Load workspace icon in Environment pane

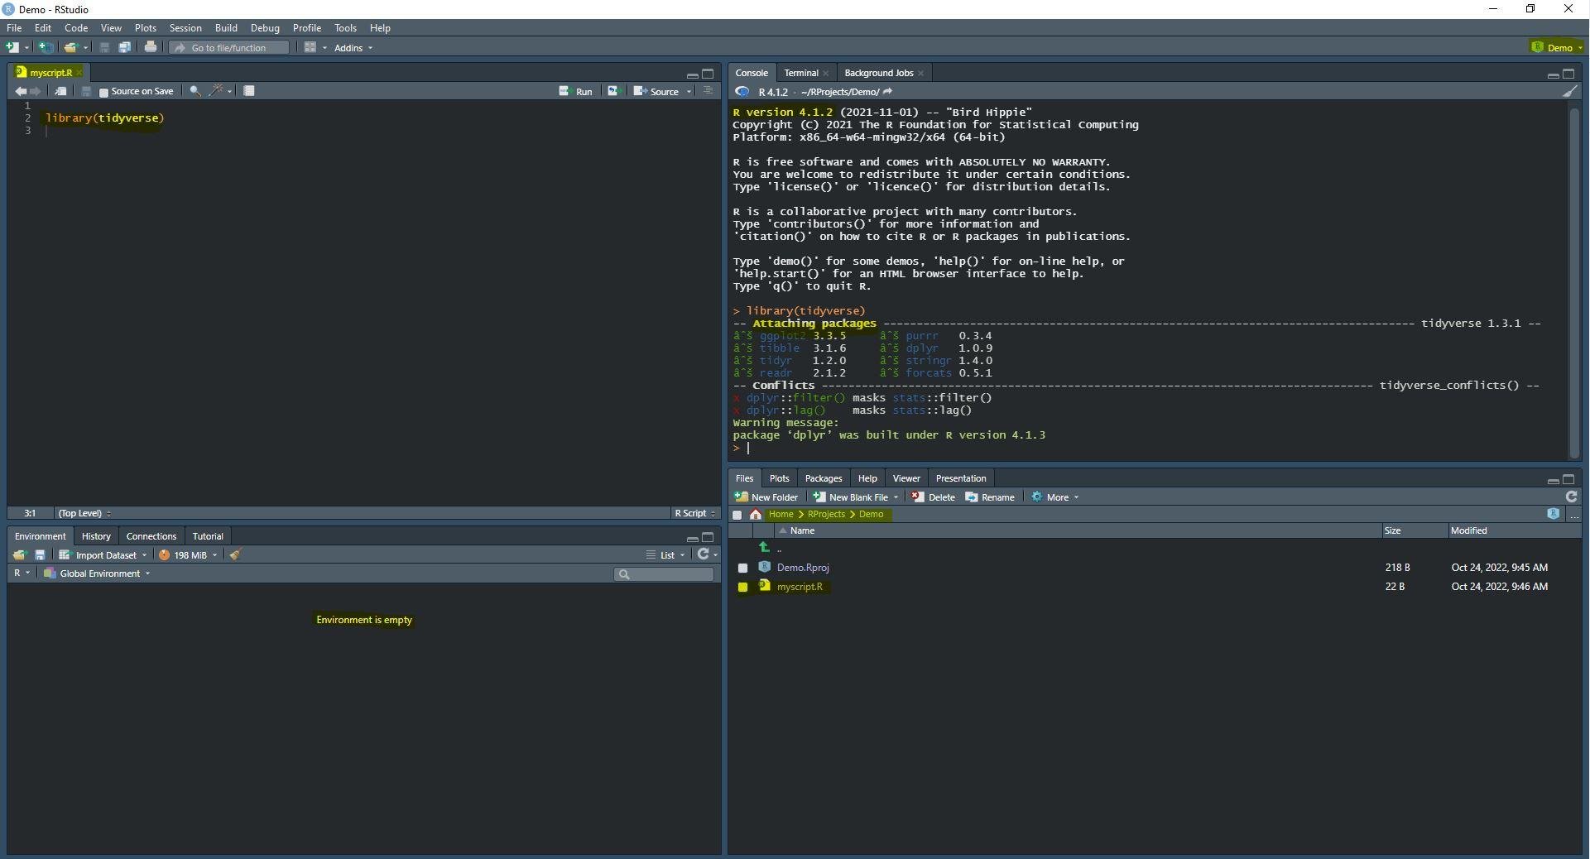[20, 555]
